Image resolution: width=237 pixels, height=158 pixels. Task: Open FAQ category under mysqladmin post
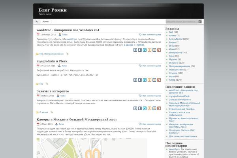tap(41, 84)
